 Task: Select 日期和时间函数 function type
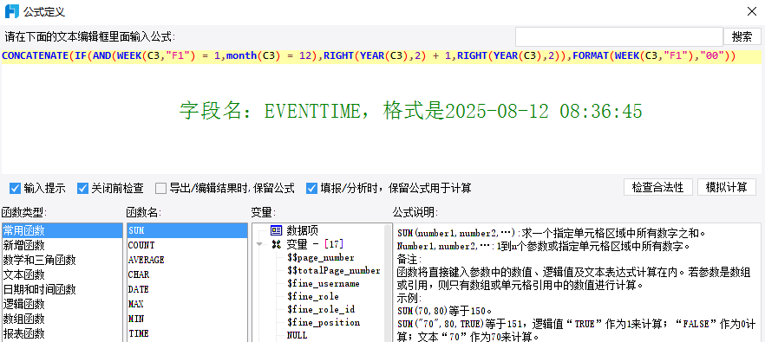click(62, 289)
